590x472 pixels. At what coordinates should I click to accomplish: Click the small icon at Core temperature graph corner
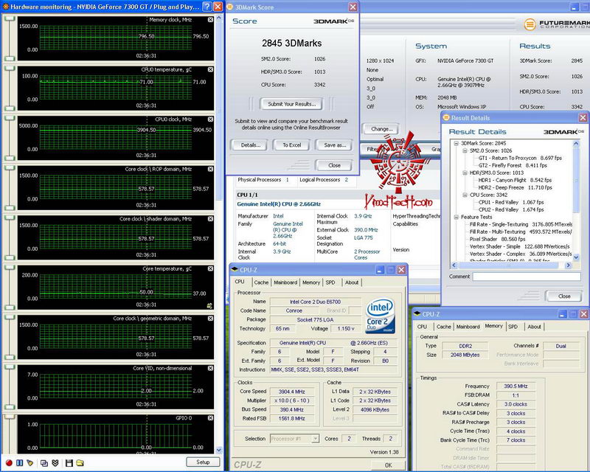[209, 306]
